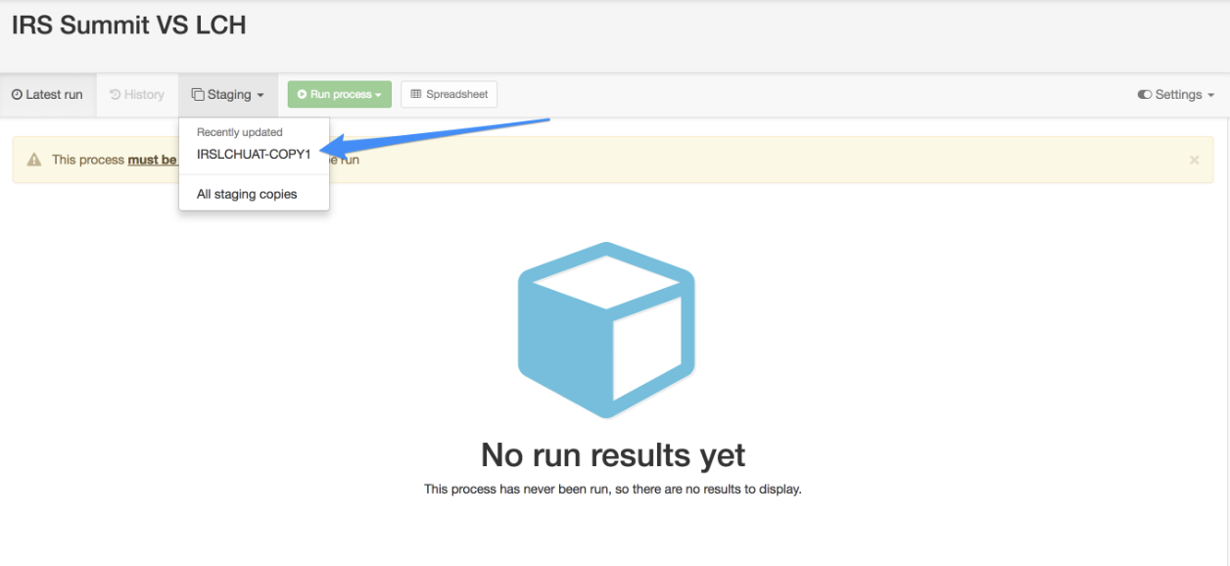
Task: Collapse the Staging dropdown menu
Action: pos(228,95)
